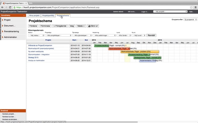Open project Marknadsprofil (exempelprojektet)
The image size is (198, 123).
click(x=41, y=49)
